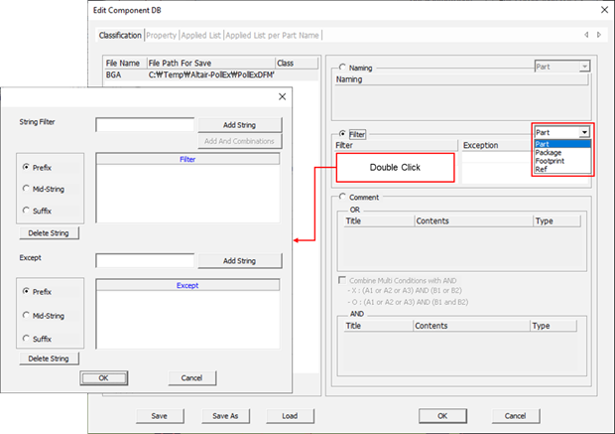Pick Footprint from the dropdown list
The height and width of the screenshot is (434, 615).
click(x=551, y=161)
